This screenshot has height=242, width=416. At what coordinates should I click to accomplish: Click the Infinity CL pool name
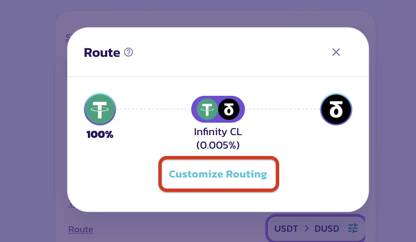(218, 132)
